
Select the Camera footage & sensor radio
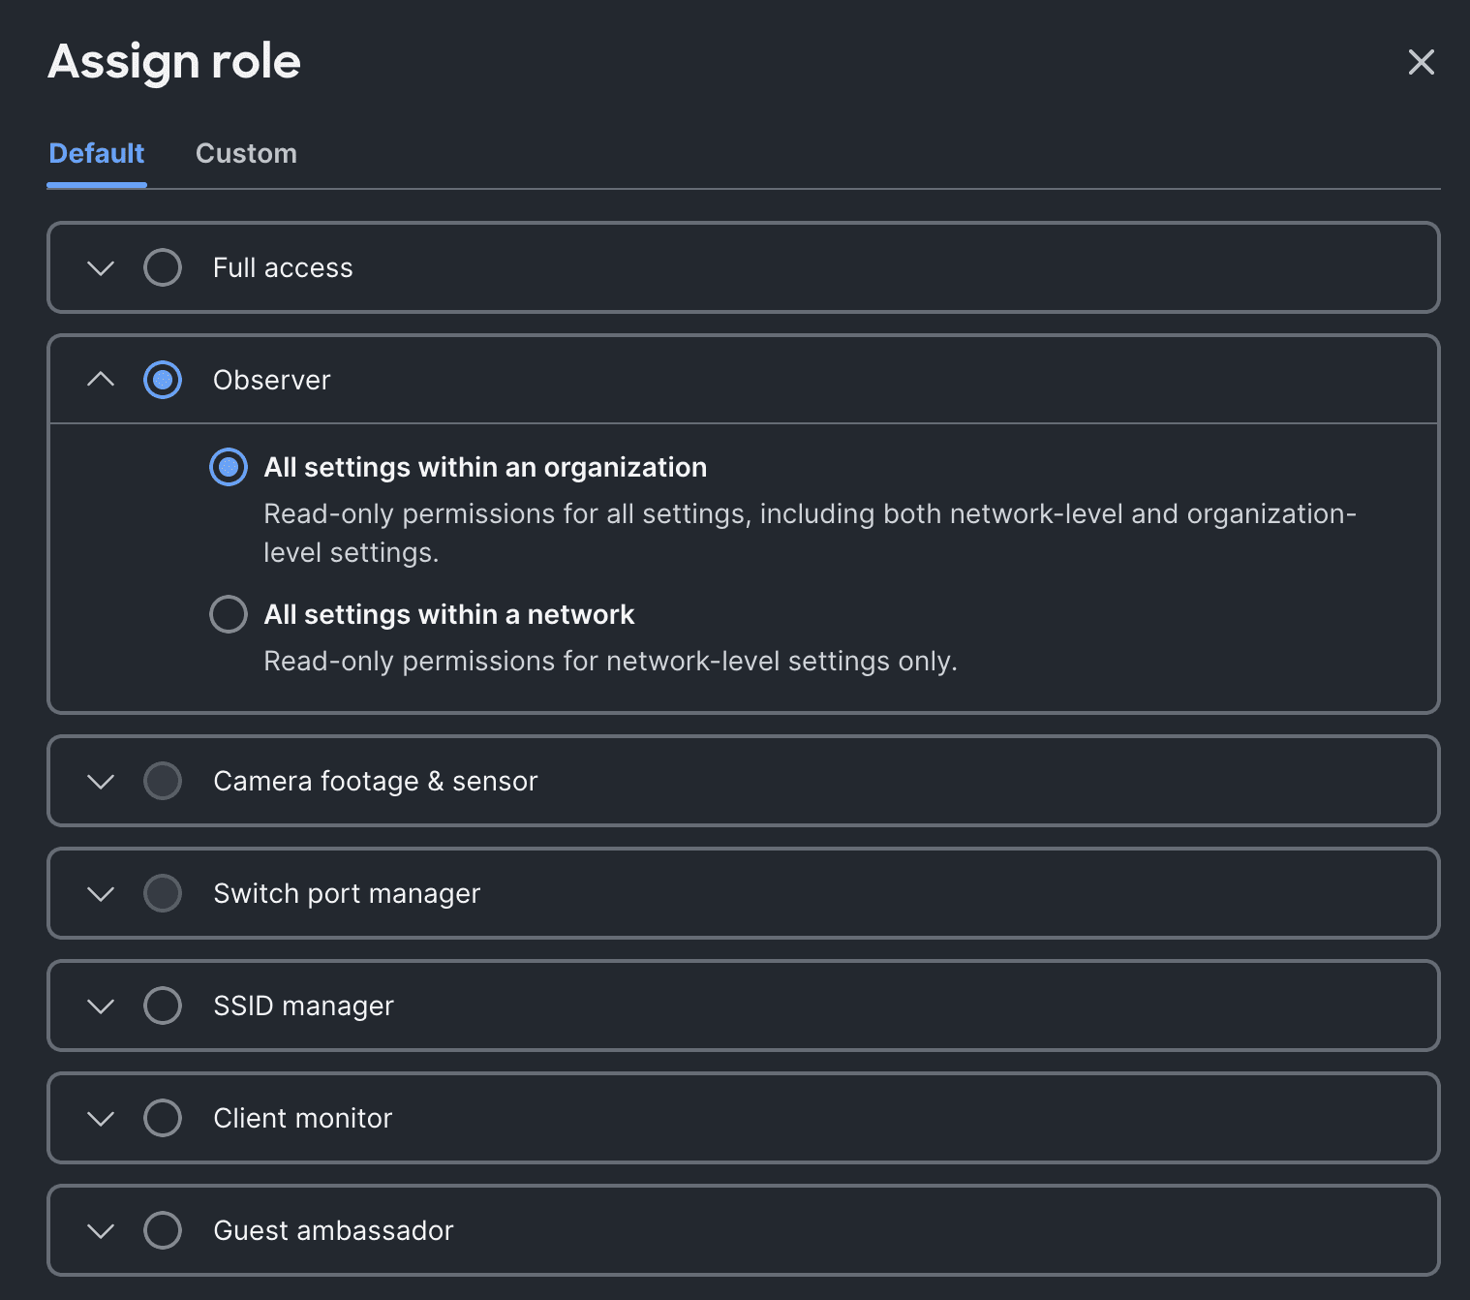point(163,781)
